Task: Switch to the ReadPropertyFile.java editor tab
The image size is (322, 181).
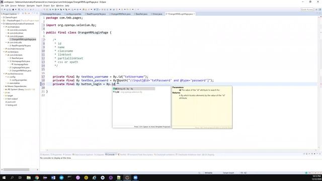Action: click(x=96, y=14)
